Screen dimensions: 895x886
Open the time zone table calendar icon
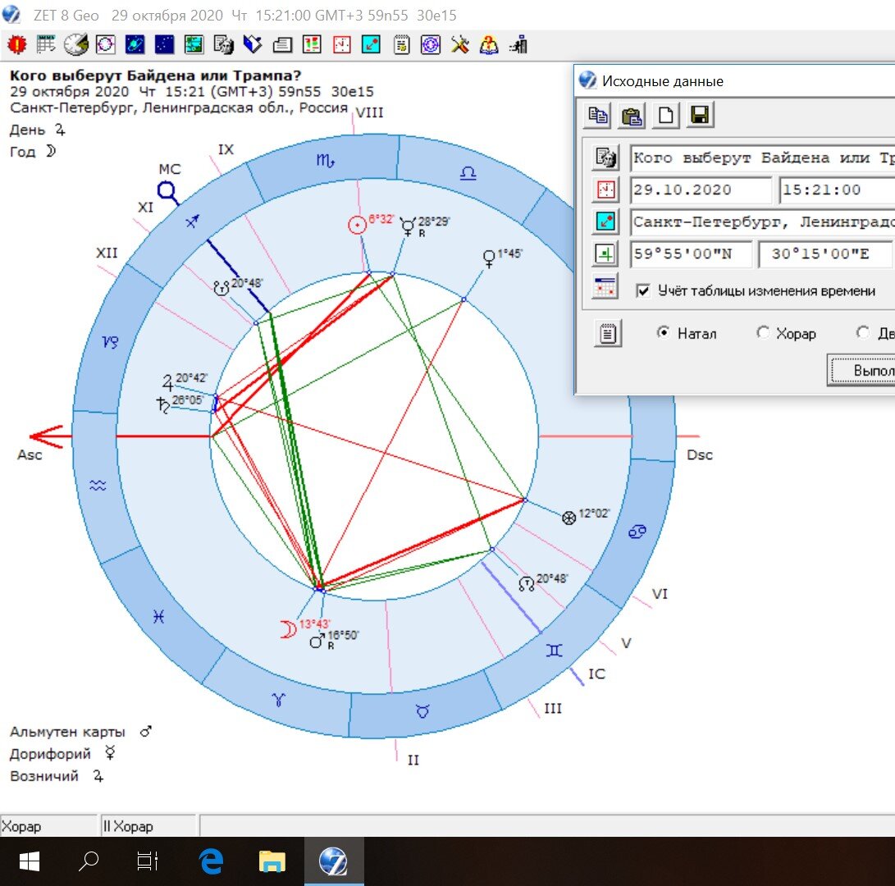tap(605, 286)
